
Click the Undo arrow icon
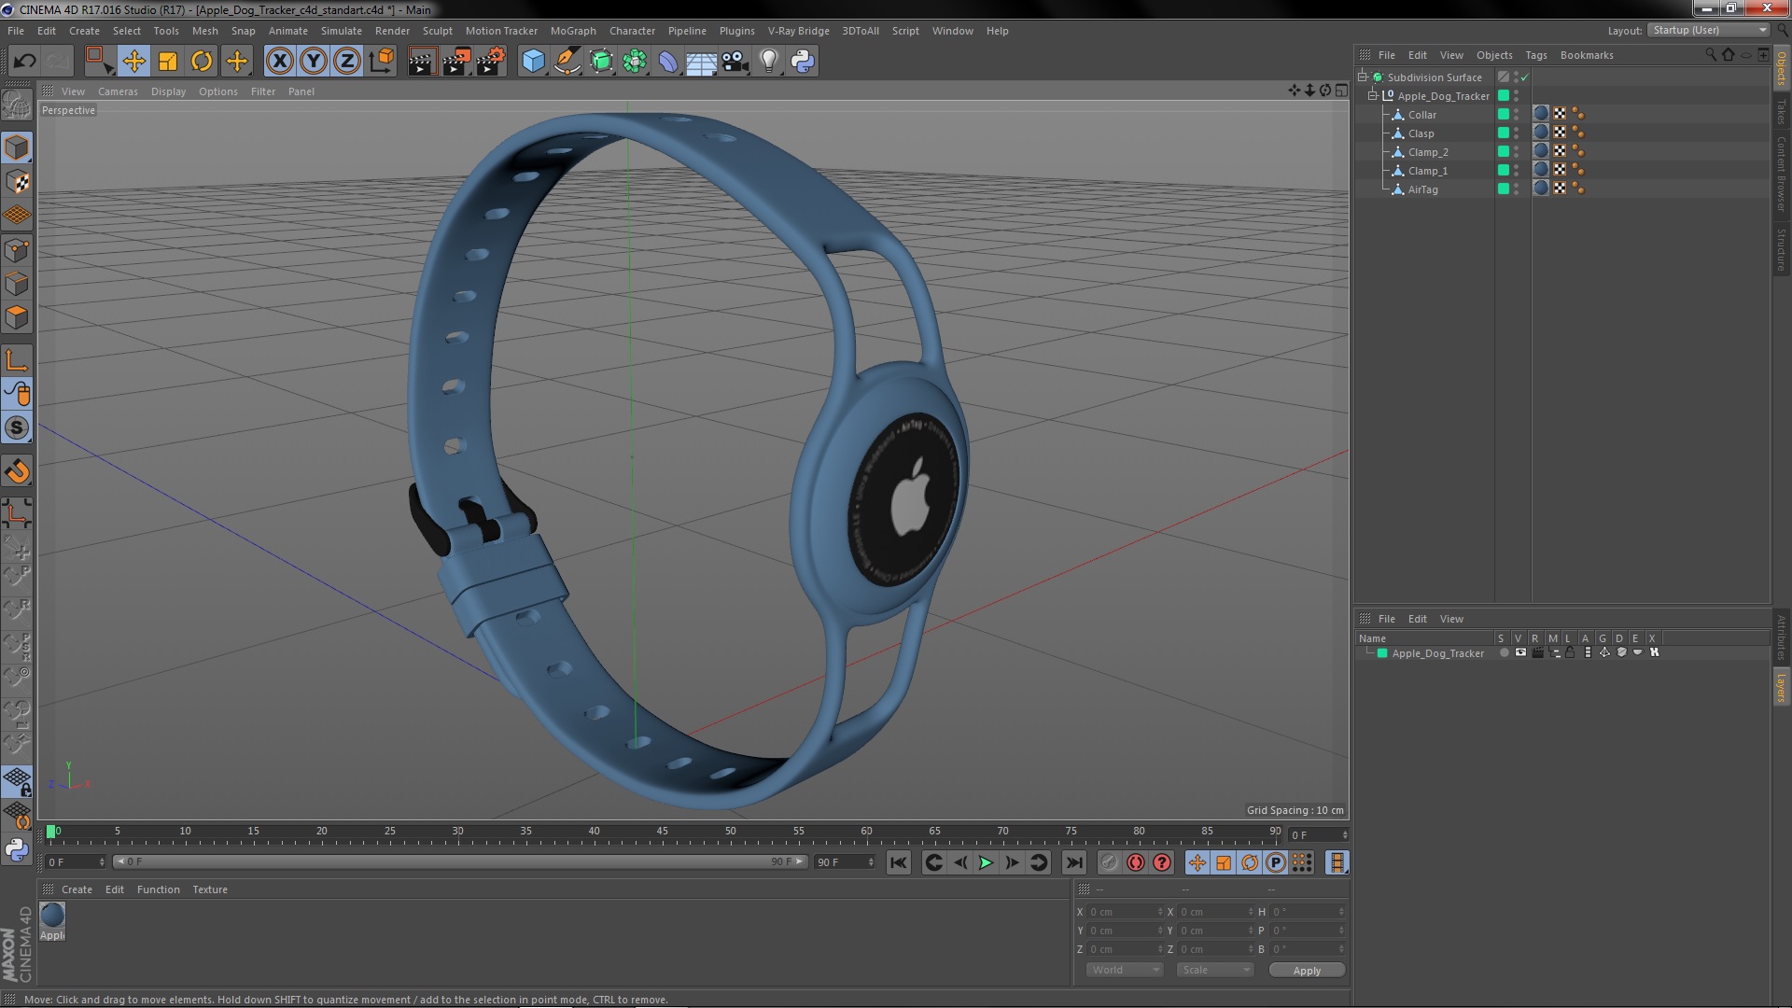coord(24,62)
